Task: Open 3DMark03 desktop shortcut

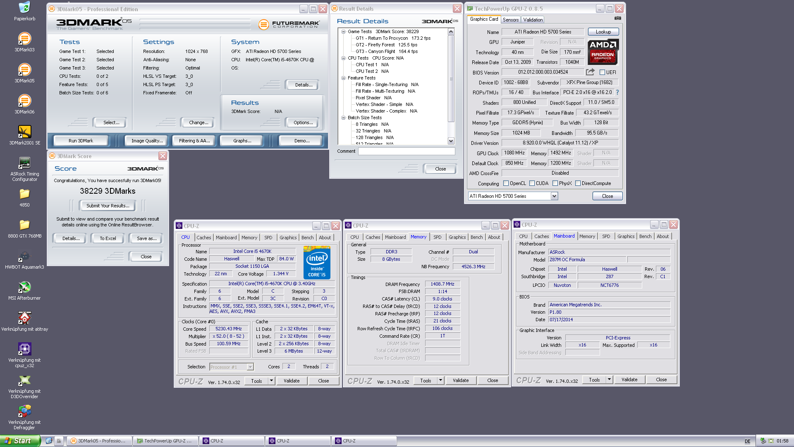Action: [x=24, y=42]
